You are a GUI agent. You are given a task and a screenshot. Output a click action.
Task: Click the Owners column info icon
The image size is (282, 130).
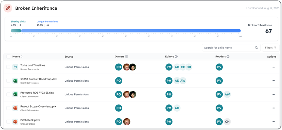point(127,56)
